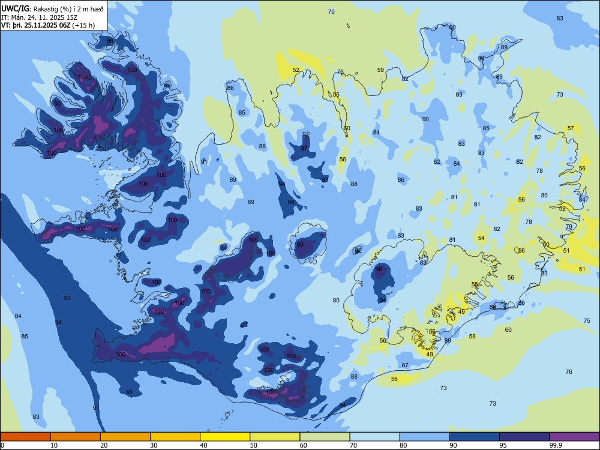Click the humidity value '58' on the map

(473, 337)
